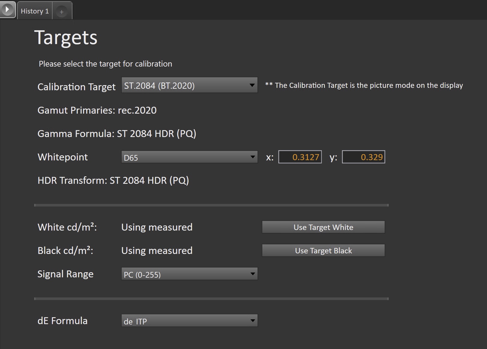Click the whitepoint y value field
Screen dimensions: 487x349
[363, 157]
